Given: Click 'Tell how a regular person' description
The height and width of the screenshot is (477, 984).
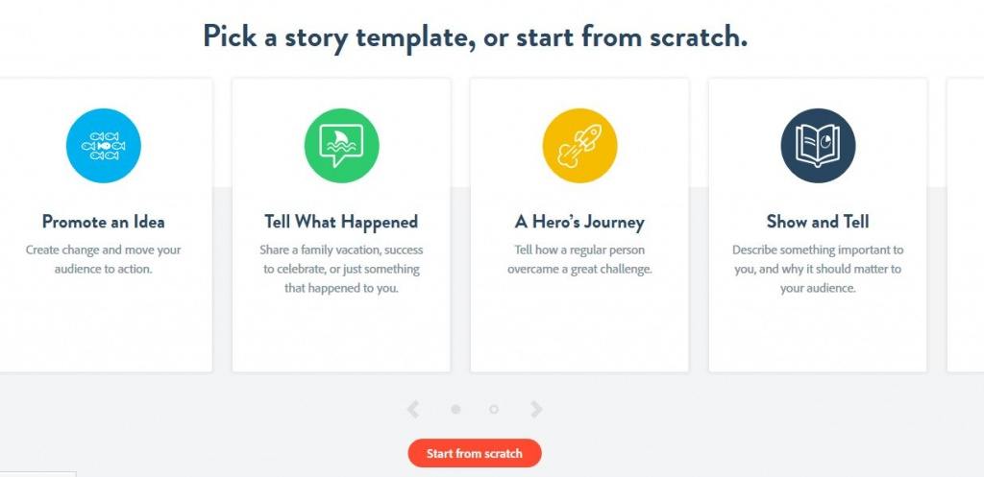Looking at the screenshot, I should click(579, 259).
